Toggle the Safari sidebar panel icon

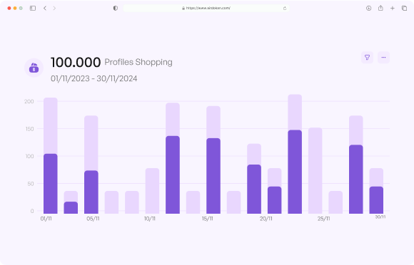click(x=33, y=8)
